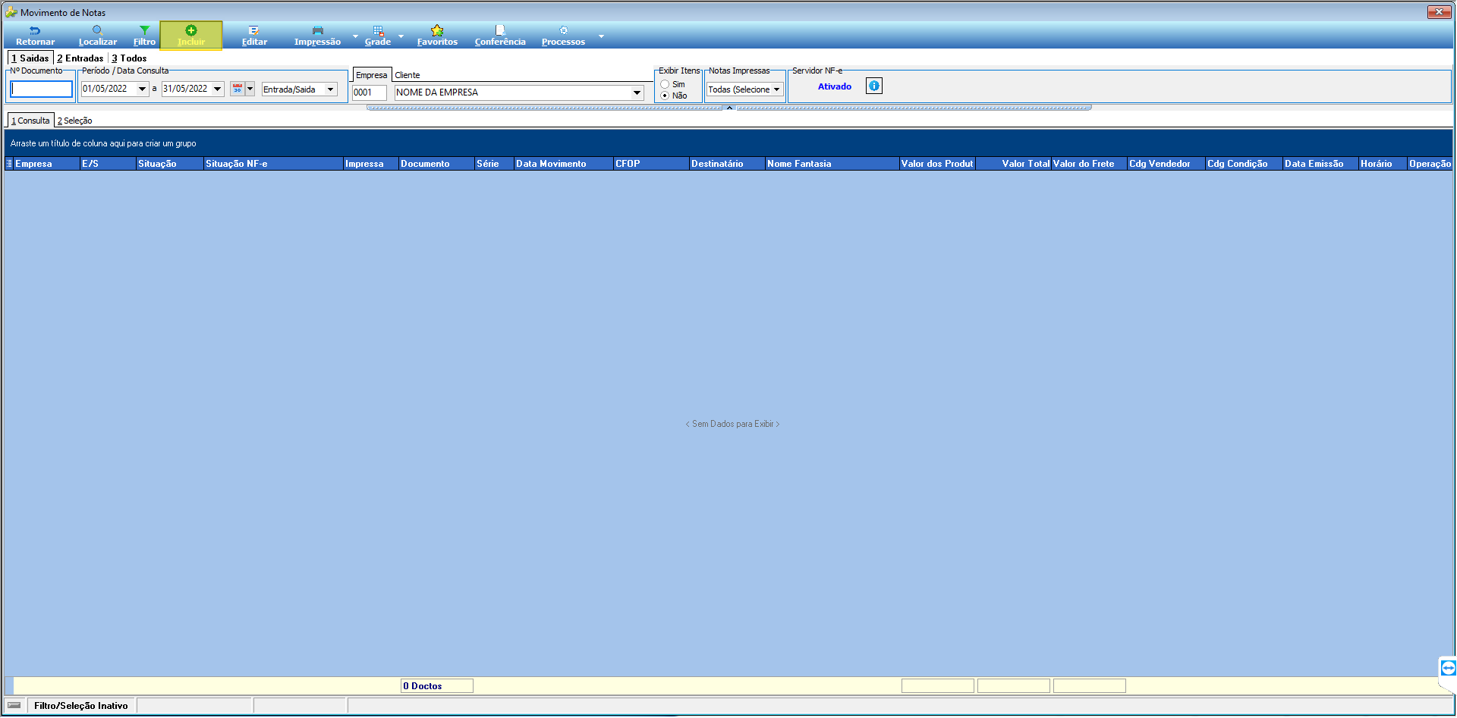Viewport: 1457px width, 718px height.
Task: Sort by the Empresa column header
Action: pyautogui.click(x=46, y=164)
